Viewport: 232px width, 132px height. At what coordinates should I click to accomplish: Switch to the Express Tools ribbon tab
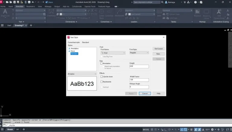90,7
